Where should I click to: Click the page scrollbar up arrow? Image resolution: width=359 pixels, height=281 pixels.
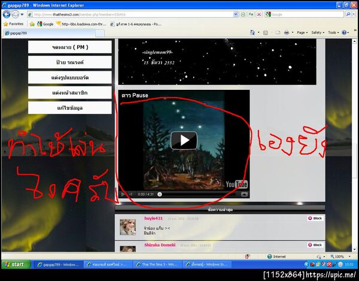click(x=354, y=41)
